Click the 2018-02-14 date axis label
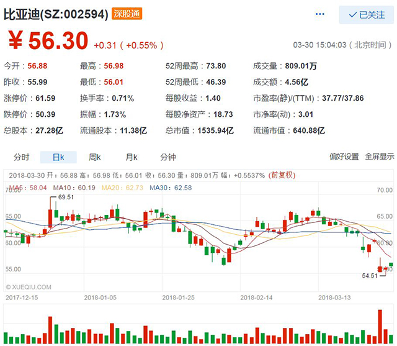397x346 pixels. [256, 298]
